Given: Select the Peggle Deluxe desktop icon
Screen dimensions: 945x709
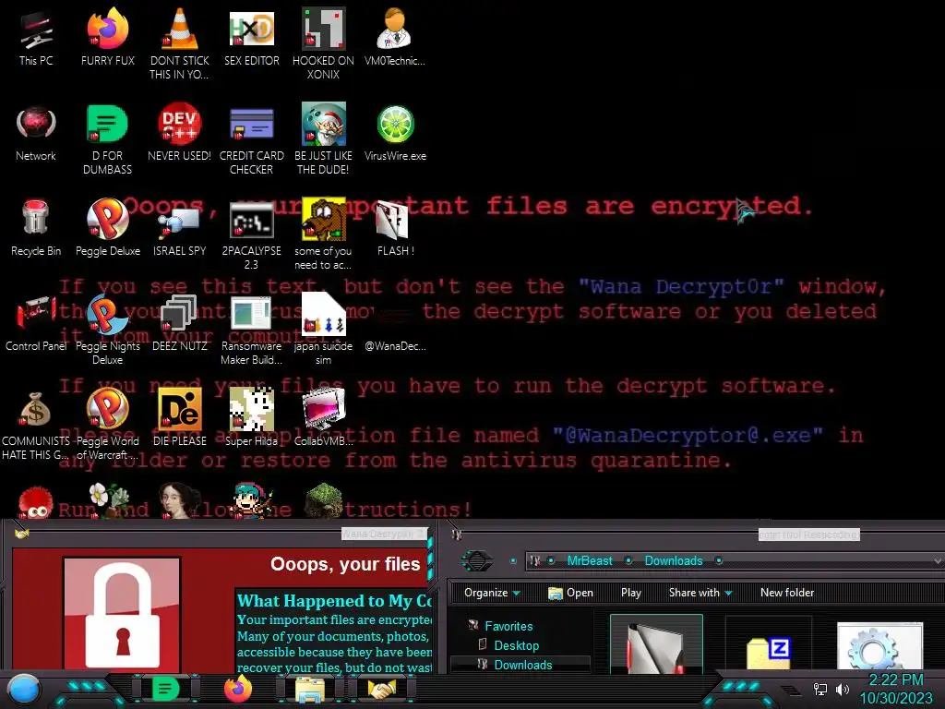Looking at the screenshot, I should point(108,228).
